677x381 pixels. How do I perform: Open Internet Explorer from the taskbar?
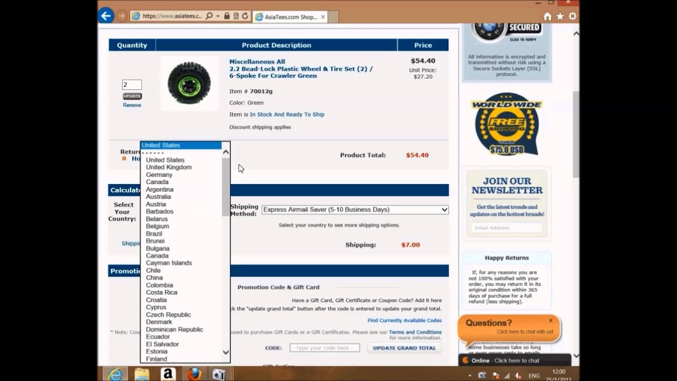point(115,374)
